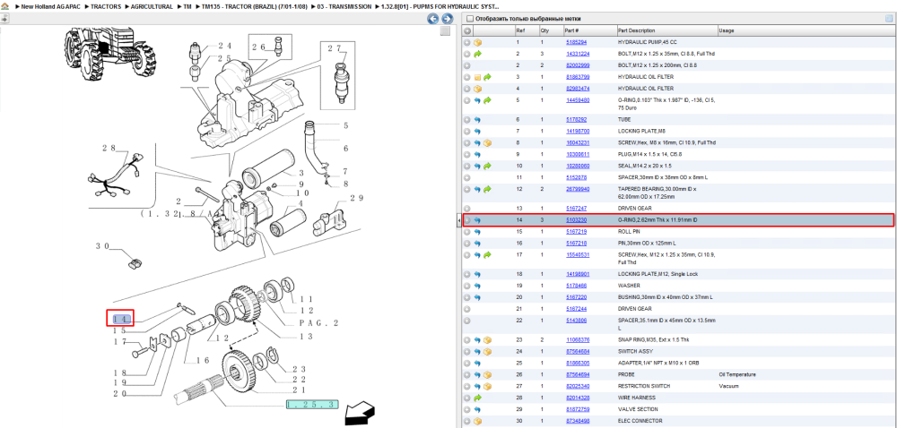Click green arrow on TAPERED BEARING row
This screenshot has width=897, height=428.
click(x=487, y=189)
